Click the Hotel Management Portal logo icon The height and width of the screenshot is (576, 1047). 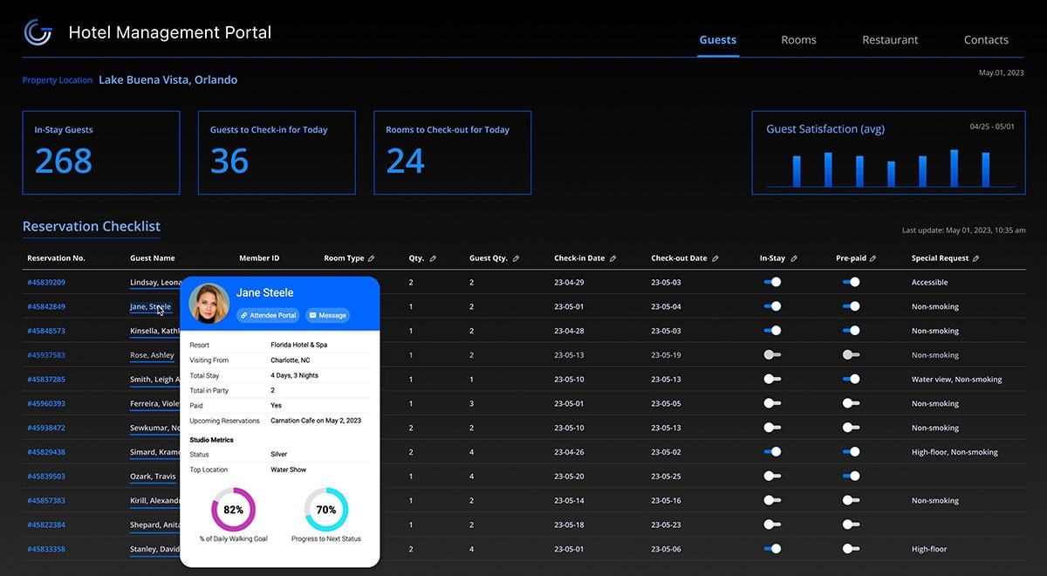[38, 32]
